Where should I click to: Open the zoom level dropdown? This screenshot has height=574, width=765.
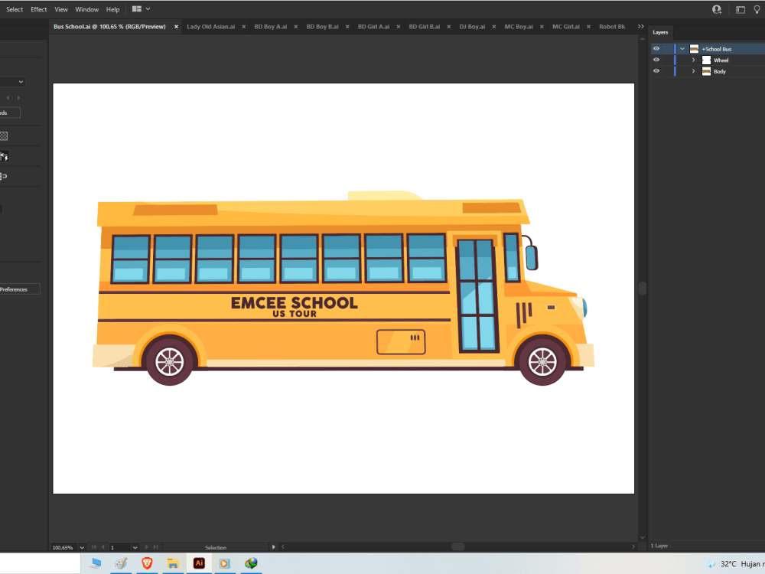click(x=82, y=547)
